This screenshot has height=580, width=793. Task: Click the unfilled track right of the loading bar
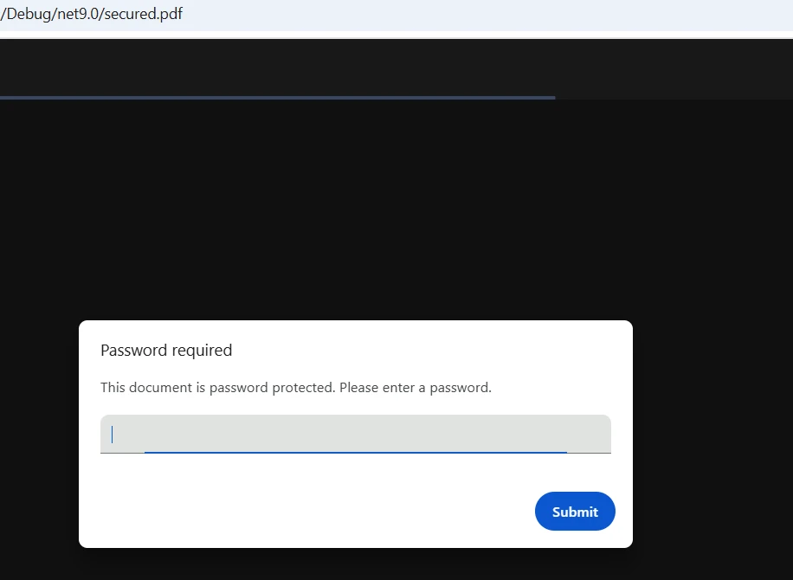pyautogui.click(x=674, y=98)
